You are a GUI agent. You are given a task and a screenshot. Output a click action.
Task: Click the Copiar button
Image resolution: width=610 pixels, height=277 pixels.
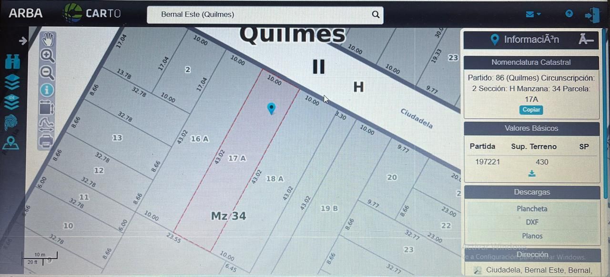[x=531, y=110]
